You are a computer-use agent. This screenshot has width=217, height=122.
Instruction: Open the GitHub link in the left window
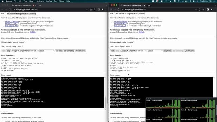tap(33, 32)
